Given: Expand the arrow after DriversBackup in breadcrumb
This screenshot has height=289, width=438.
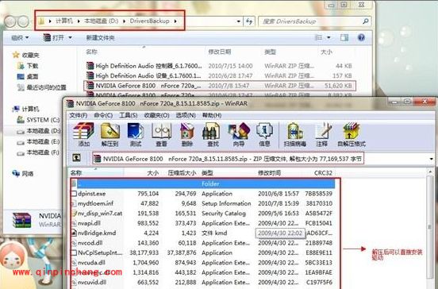Looking at the screenshot, I should point(175,21).
